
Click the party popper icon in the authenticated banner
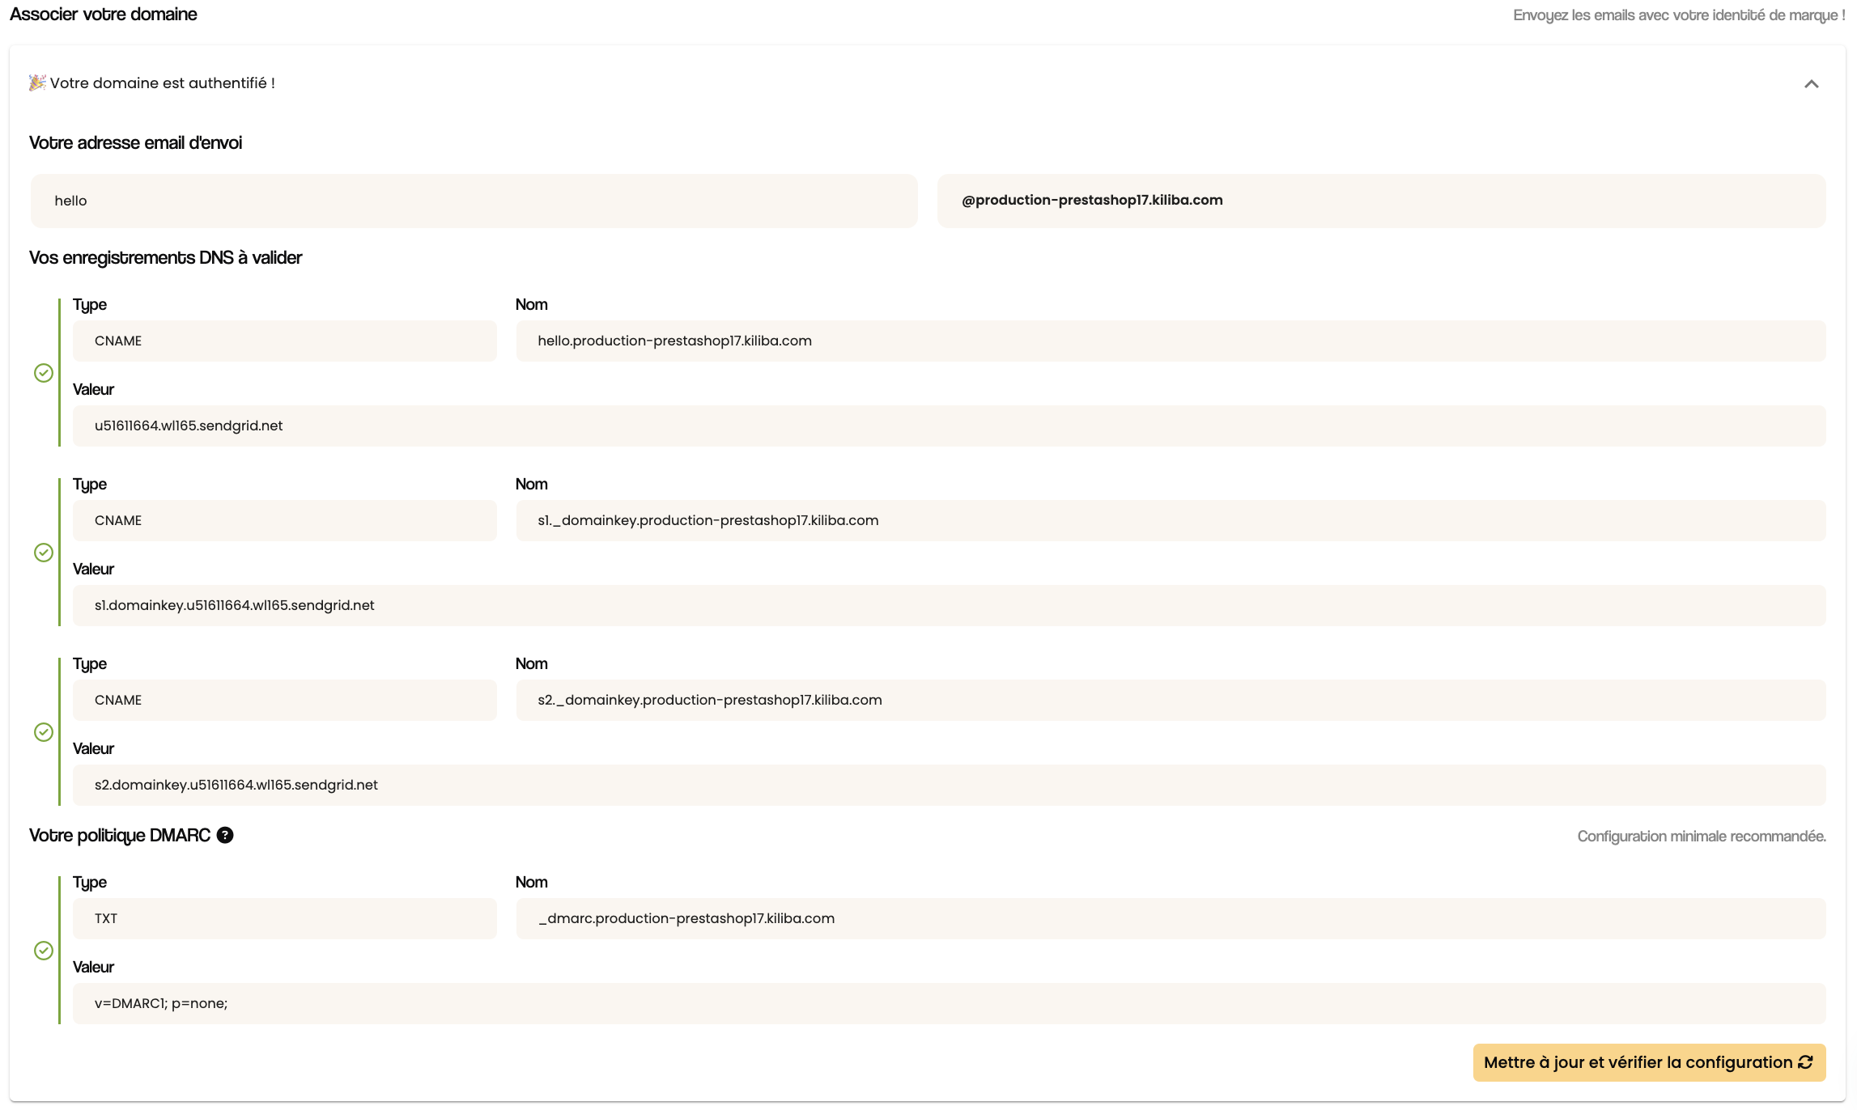click(37, 83)
